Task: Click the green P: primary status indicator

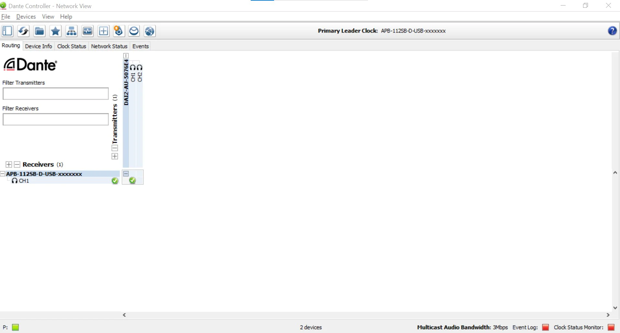Action: [15, 327]
